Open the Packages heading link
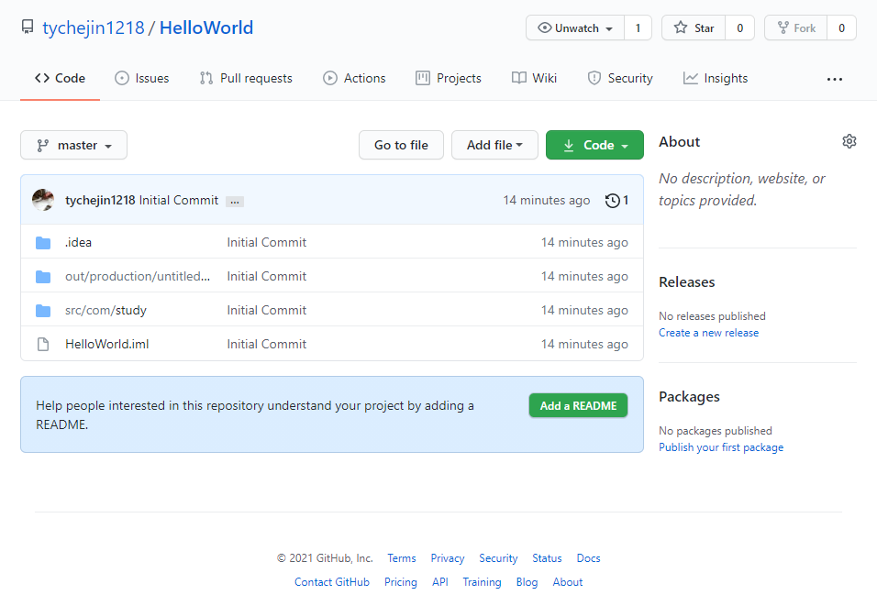877x595 pixels. tap(689, 397)
